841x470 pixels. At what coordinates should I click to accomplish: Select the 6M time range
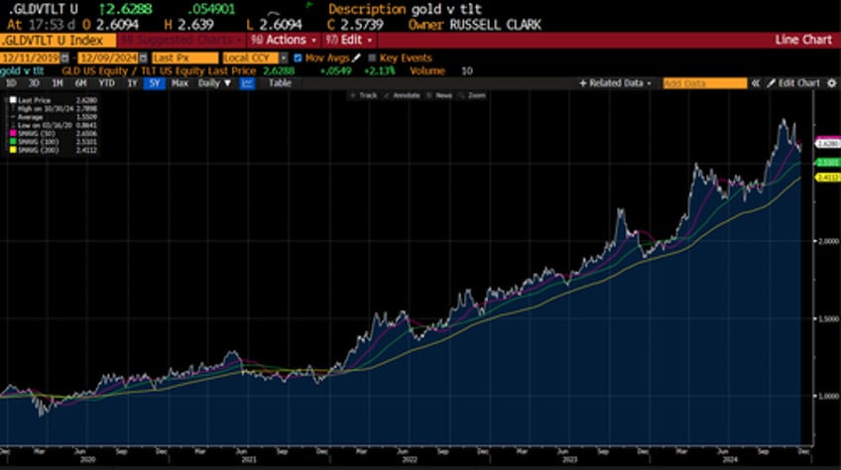pos(80,83)
